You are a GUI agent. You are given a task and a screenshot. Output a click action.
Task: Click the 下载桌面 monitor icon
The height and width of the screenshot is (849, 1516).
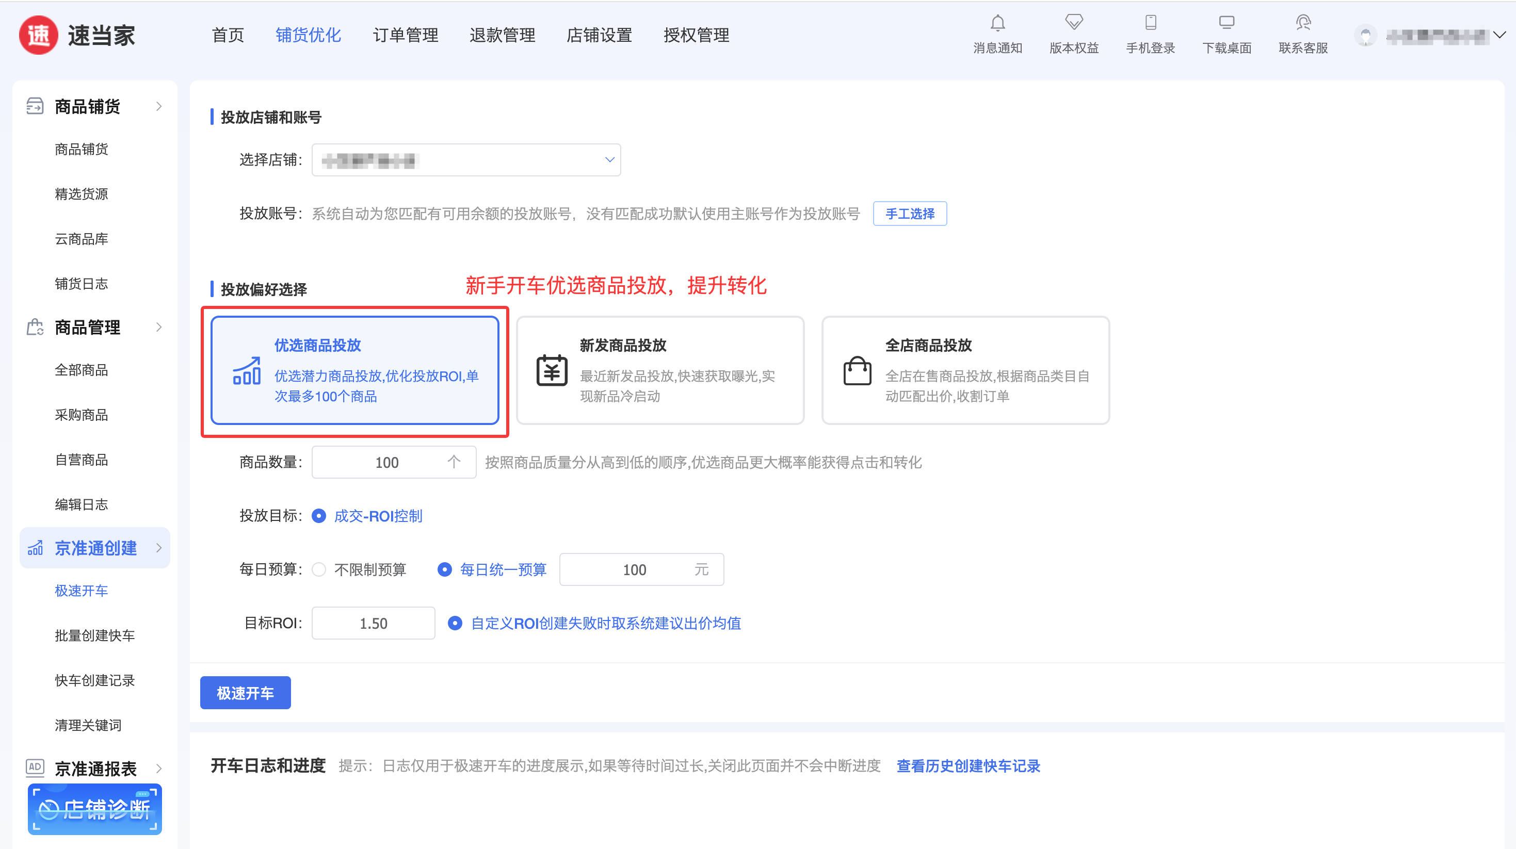[1227, 23]
